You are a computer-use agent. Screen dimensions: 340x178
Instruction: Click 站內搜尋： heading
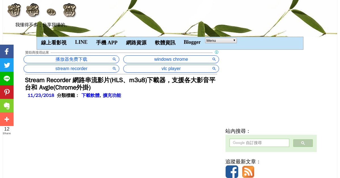click(238, 131)
